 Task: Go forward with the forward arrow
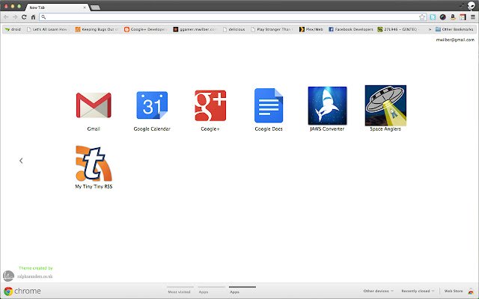click(15, 17)
